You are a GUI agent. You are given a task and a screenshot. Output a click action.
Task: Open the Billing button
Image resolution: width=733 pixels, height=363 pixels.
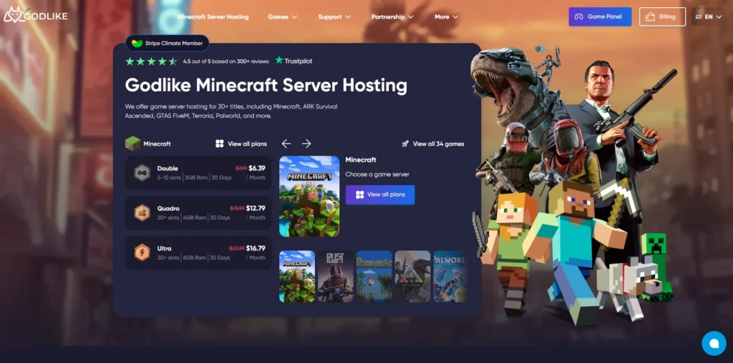click(662, 17)
